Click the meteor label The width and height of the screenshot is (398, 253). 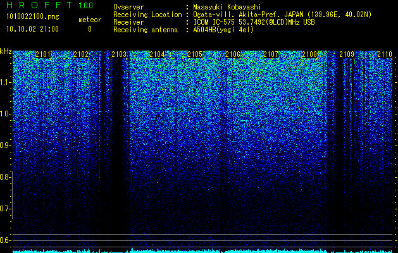[x=90, y=20]
